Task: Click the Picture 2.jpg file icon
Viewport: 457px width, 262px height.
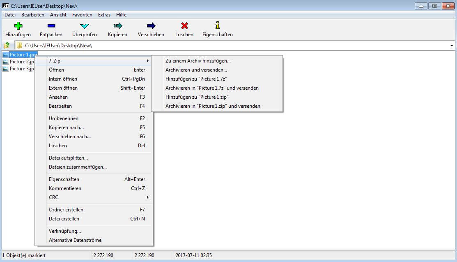Action: click(x=5, y=62)
